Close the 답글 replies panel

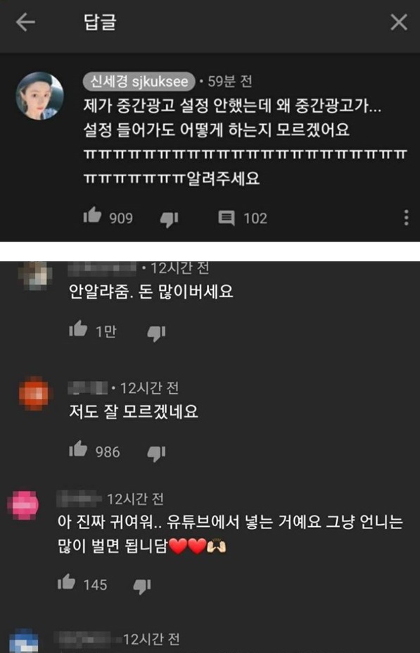399,22
